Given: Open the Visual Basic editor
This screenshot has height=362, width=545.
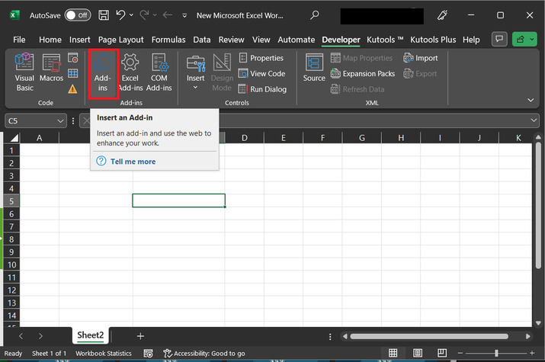Looking at the screenshot, I should pos(24,72).
